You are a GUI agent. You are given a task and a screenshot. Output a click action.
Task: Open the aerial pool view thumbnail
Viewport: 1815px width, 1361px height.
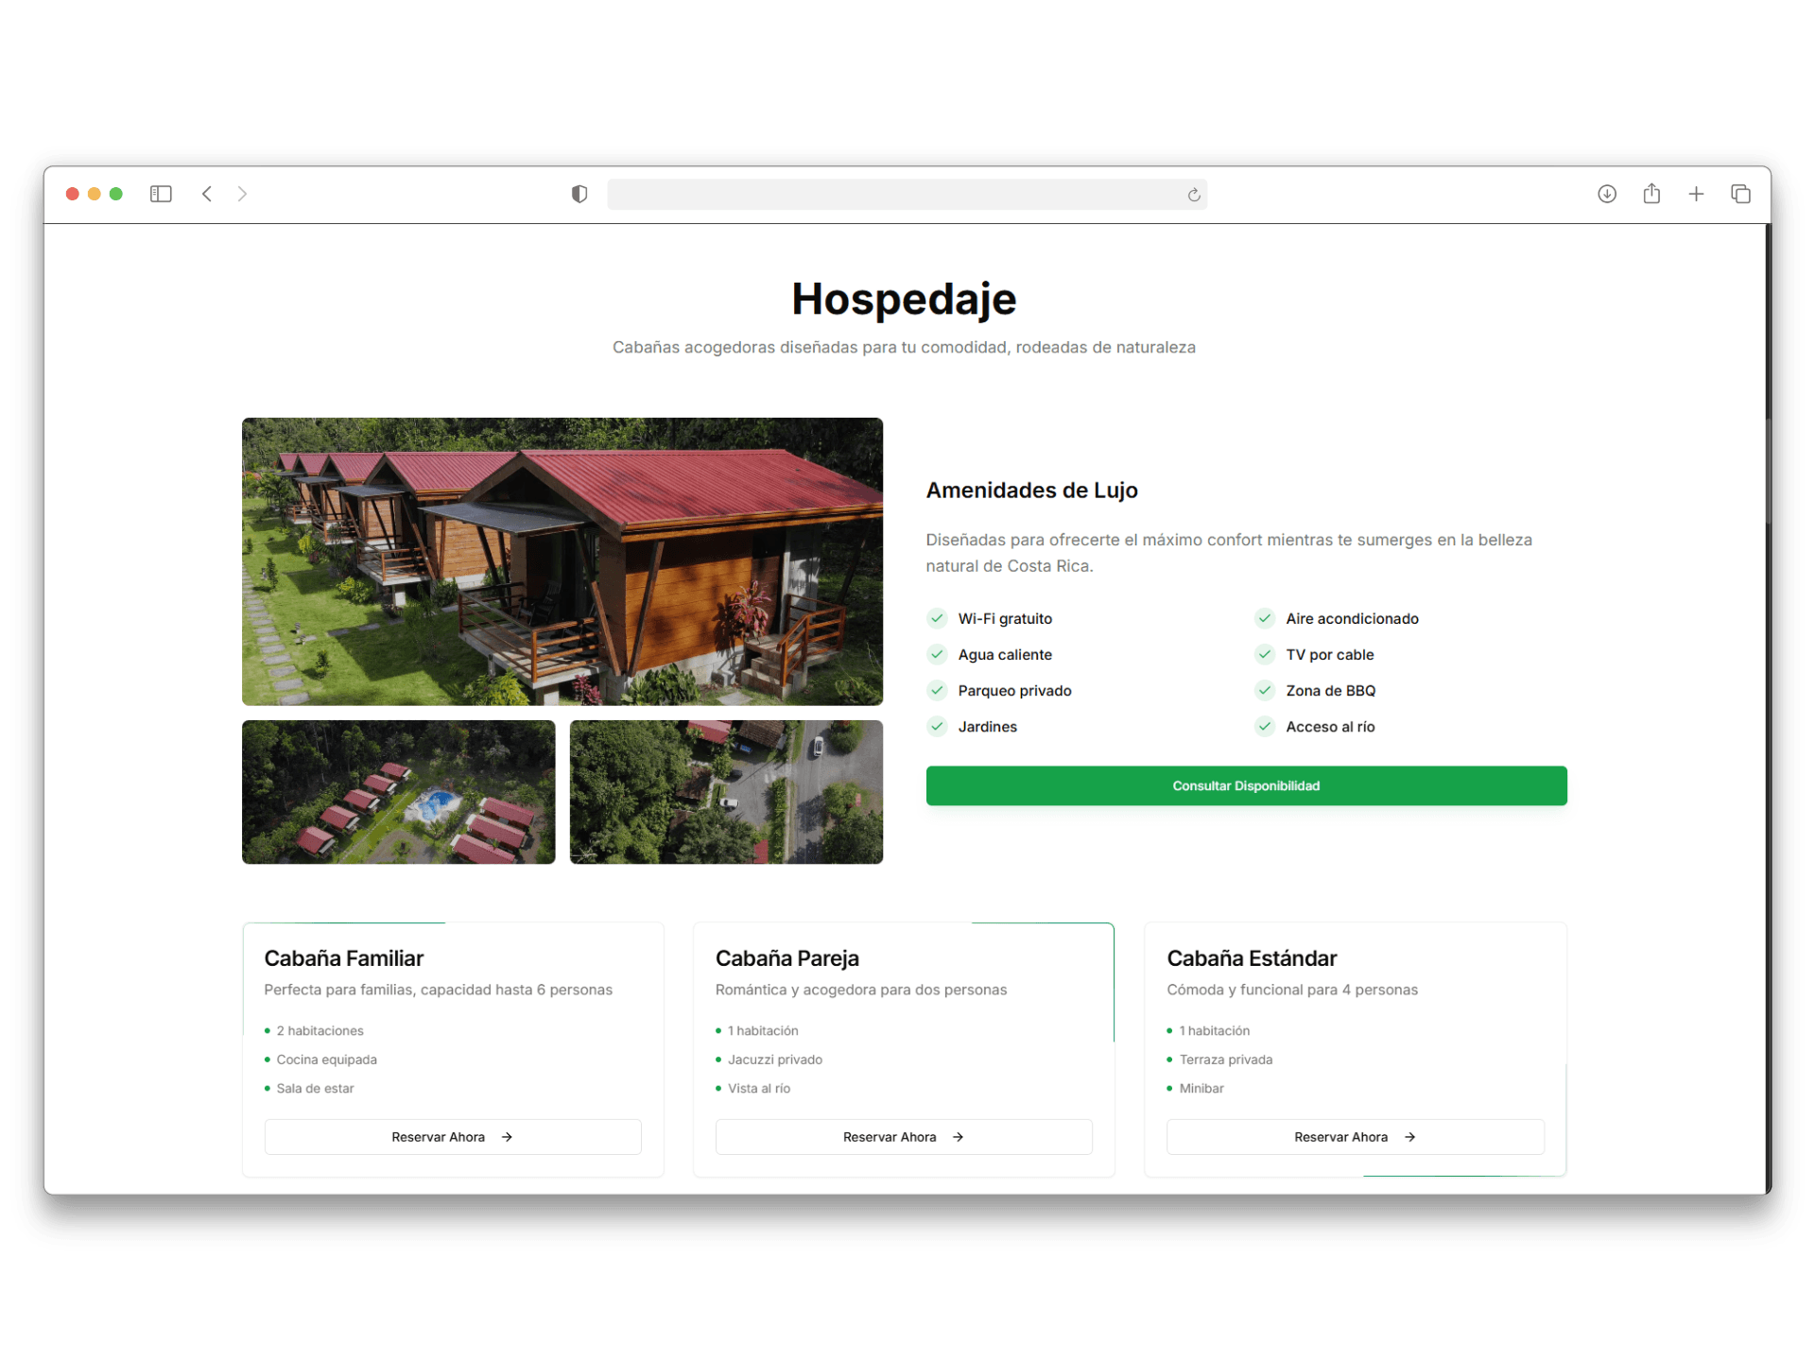[399, 792]
